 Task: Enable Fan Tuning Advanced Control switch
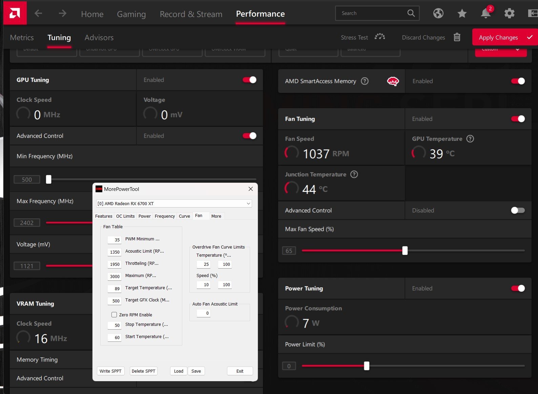point(518,210)
